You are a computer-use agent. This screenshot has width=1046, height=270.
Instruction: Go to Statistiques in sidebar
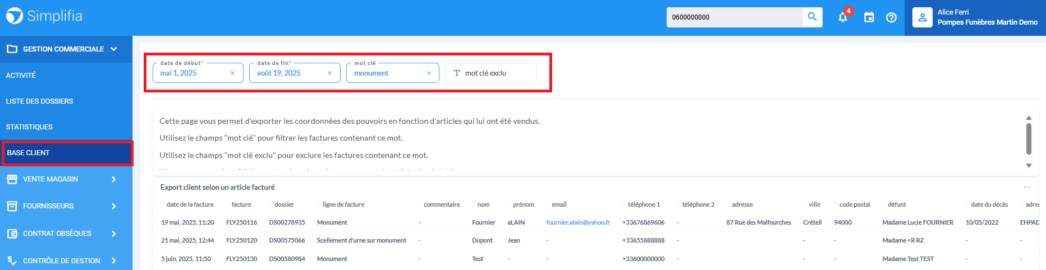click(29, 127)
